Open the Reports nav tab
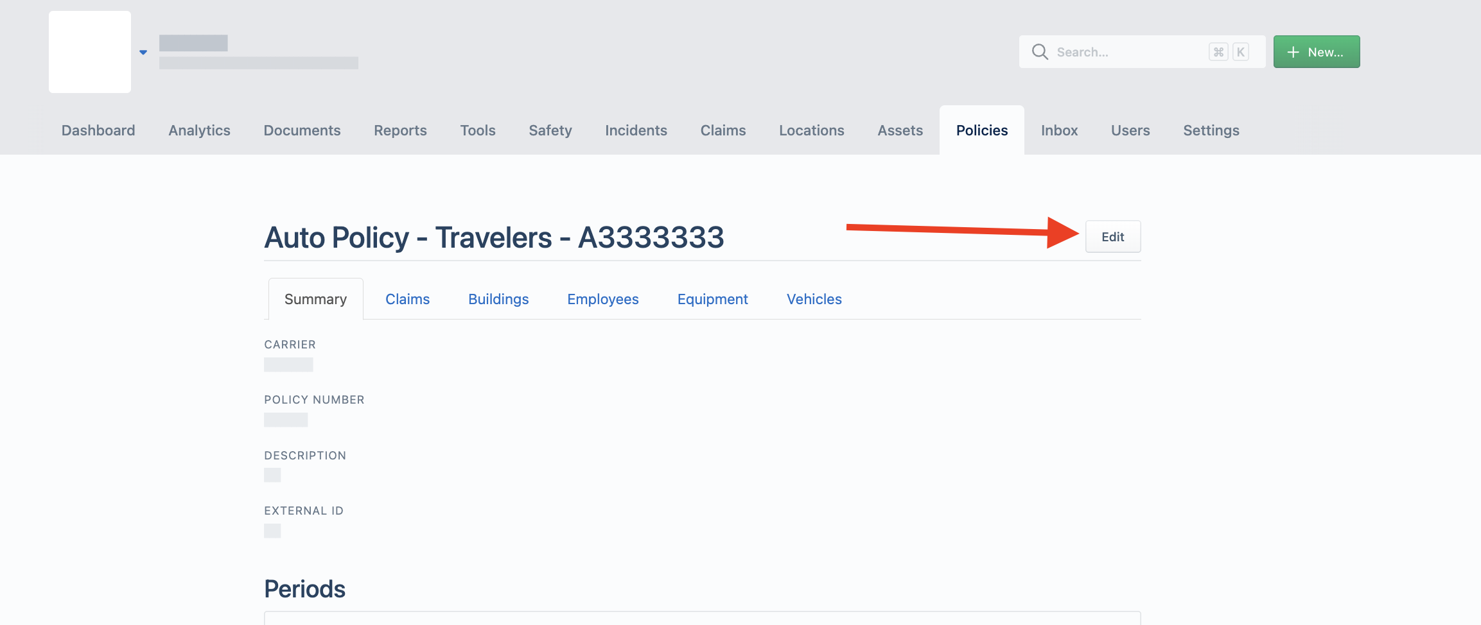1481x625 pixels. [400, 130]
